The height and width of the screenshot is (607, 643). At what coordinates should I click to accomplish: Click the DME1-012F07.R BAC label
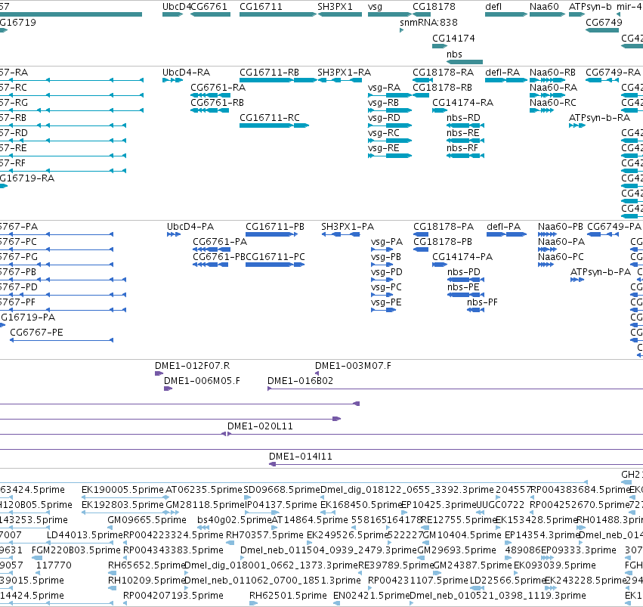pos(193,366)
